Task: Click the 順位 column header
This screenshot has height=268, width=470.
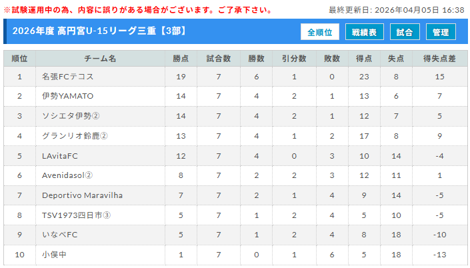Action: [19, 58]
